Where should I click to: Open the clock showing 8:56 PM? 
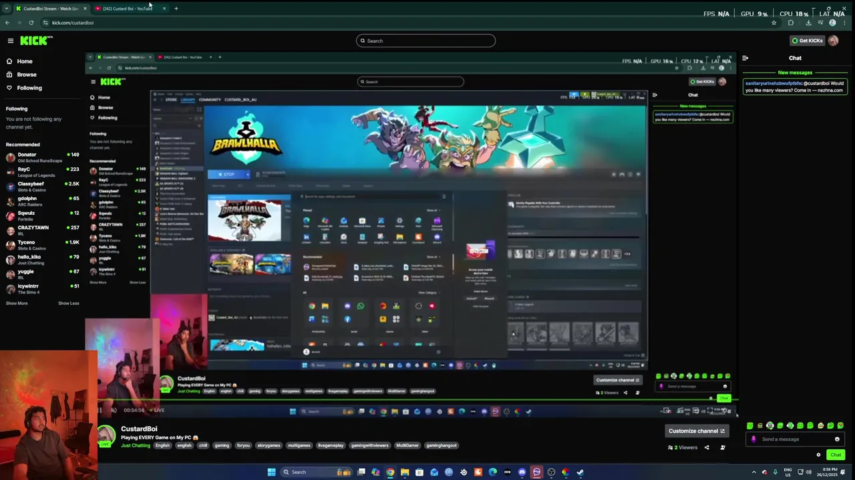pos(827,473)
